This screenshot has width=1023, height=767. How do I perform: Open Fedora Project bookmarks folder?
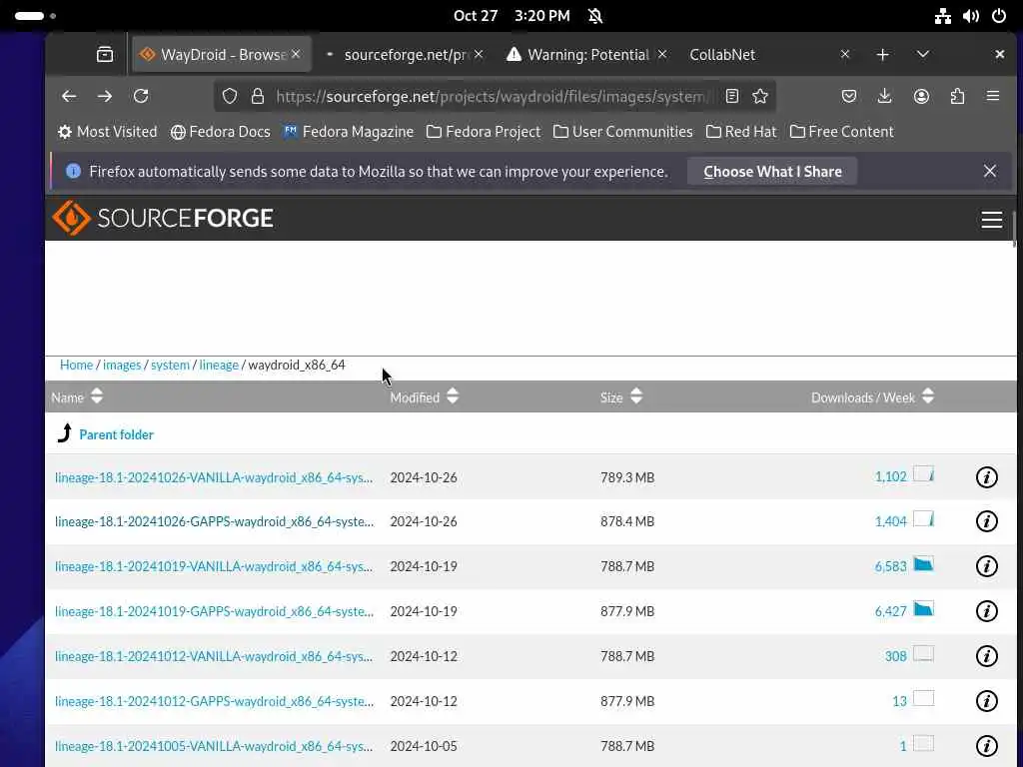pos(484,132)
